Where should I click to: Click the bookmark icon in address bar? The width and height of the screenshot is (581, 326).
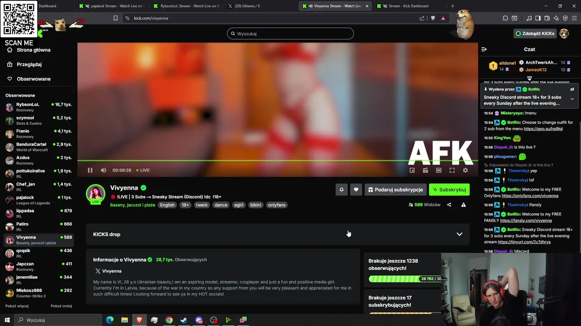[x=115, y=18]
